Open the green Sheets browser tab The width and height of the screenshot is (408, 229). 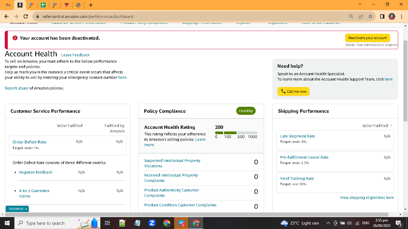(44, 5)
